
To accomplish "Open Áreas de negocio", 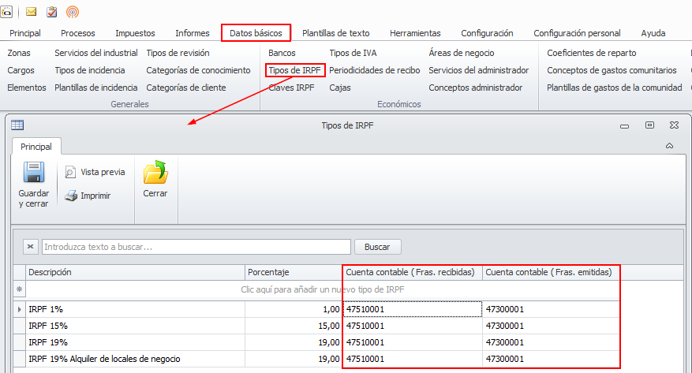I will [462, 53].
